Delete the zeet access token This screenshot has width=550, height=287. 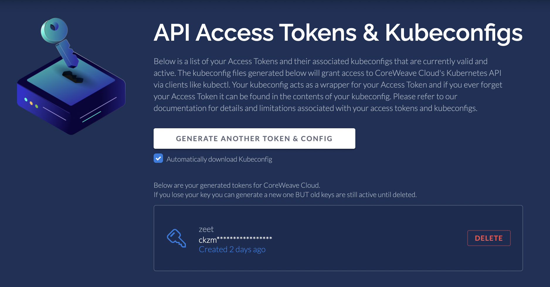pyautogui.click(x=489, y=238)
